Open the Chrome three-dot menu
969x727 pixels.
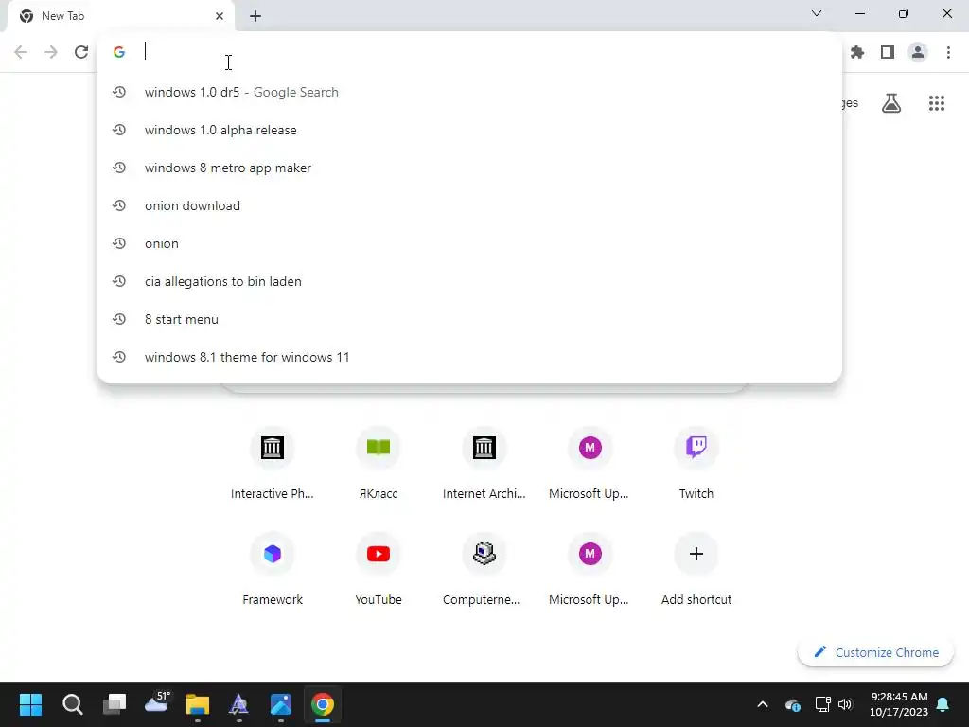[x=948, y=52]
